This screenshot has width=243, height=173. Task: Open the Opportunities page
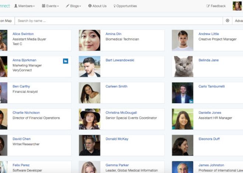pyautogui.click(x=125, y=6)
